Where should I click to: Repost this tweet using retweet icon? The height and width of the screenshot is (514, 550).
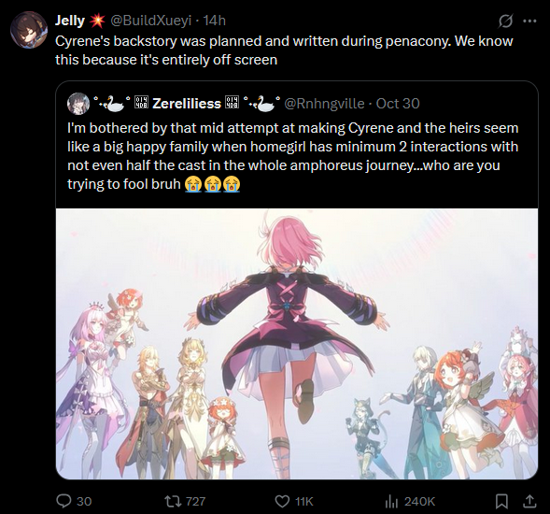coord(174,501)
